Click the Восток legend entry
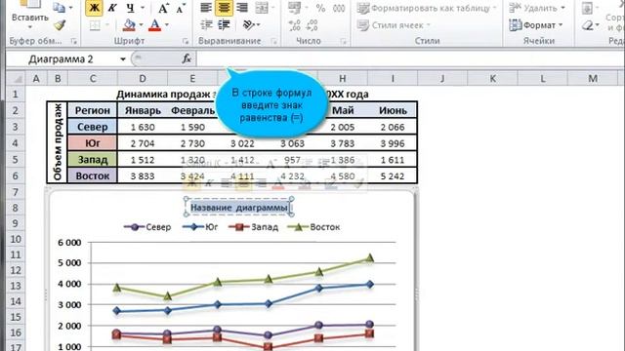 pyautogui.click(x=313, y=227)
